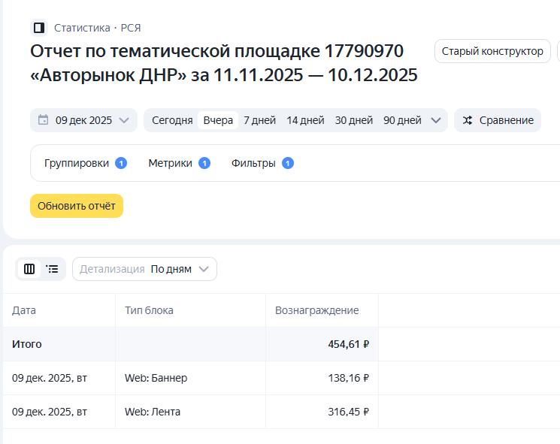Click the Метрики count badge
Image resolution: width=560 pixels, height=444 pixels.
(x=204, y=163)
